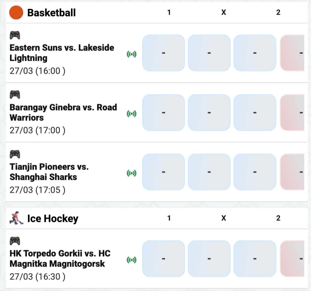Open HK Torpedo Gorkii vs. HC Magnitka match
Viewport: 311px width, 291px height.
click(x=60, y=259)
